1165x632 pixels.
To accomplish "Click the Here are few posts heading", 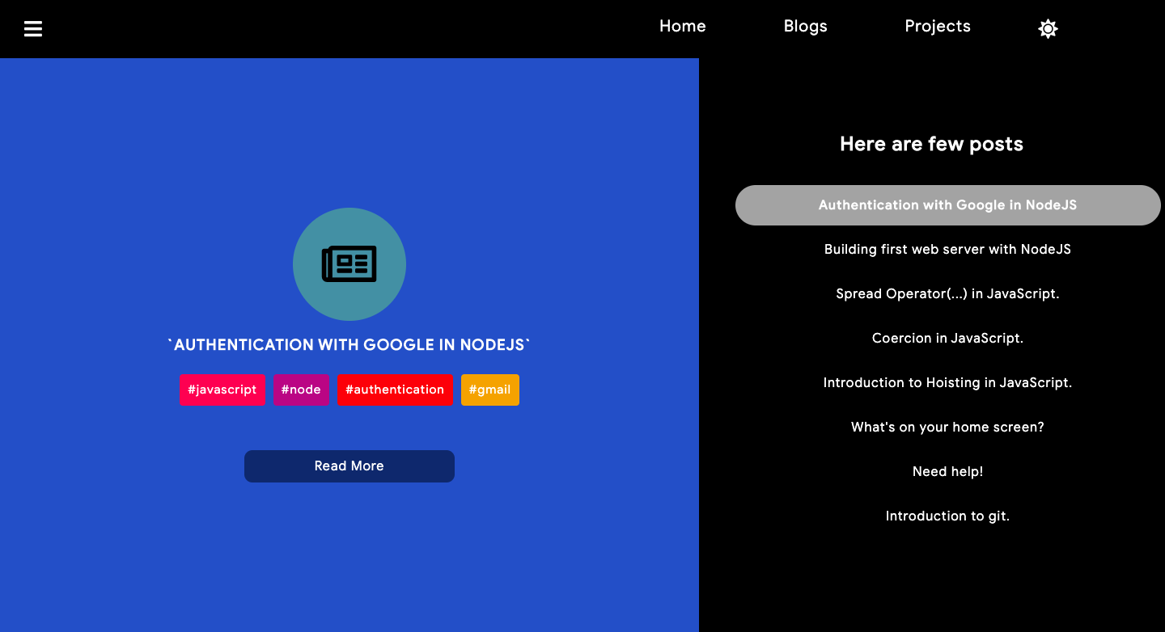I will coord(932,144).
